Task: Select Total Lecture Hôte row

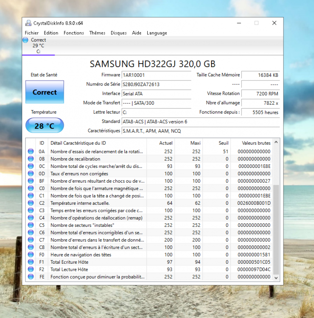Action: point(149,269)
